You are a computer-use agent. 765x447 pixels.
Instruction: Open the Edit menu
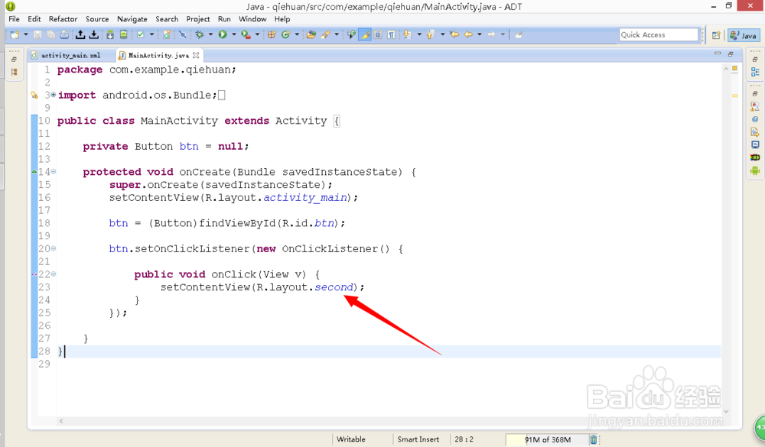pyautogui.click(x=34, y=19)
